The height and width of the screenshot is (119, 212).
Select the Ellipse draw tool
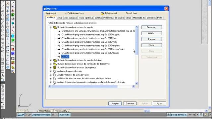[x=3, y=39]
